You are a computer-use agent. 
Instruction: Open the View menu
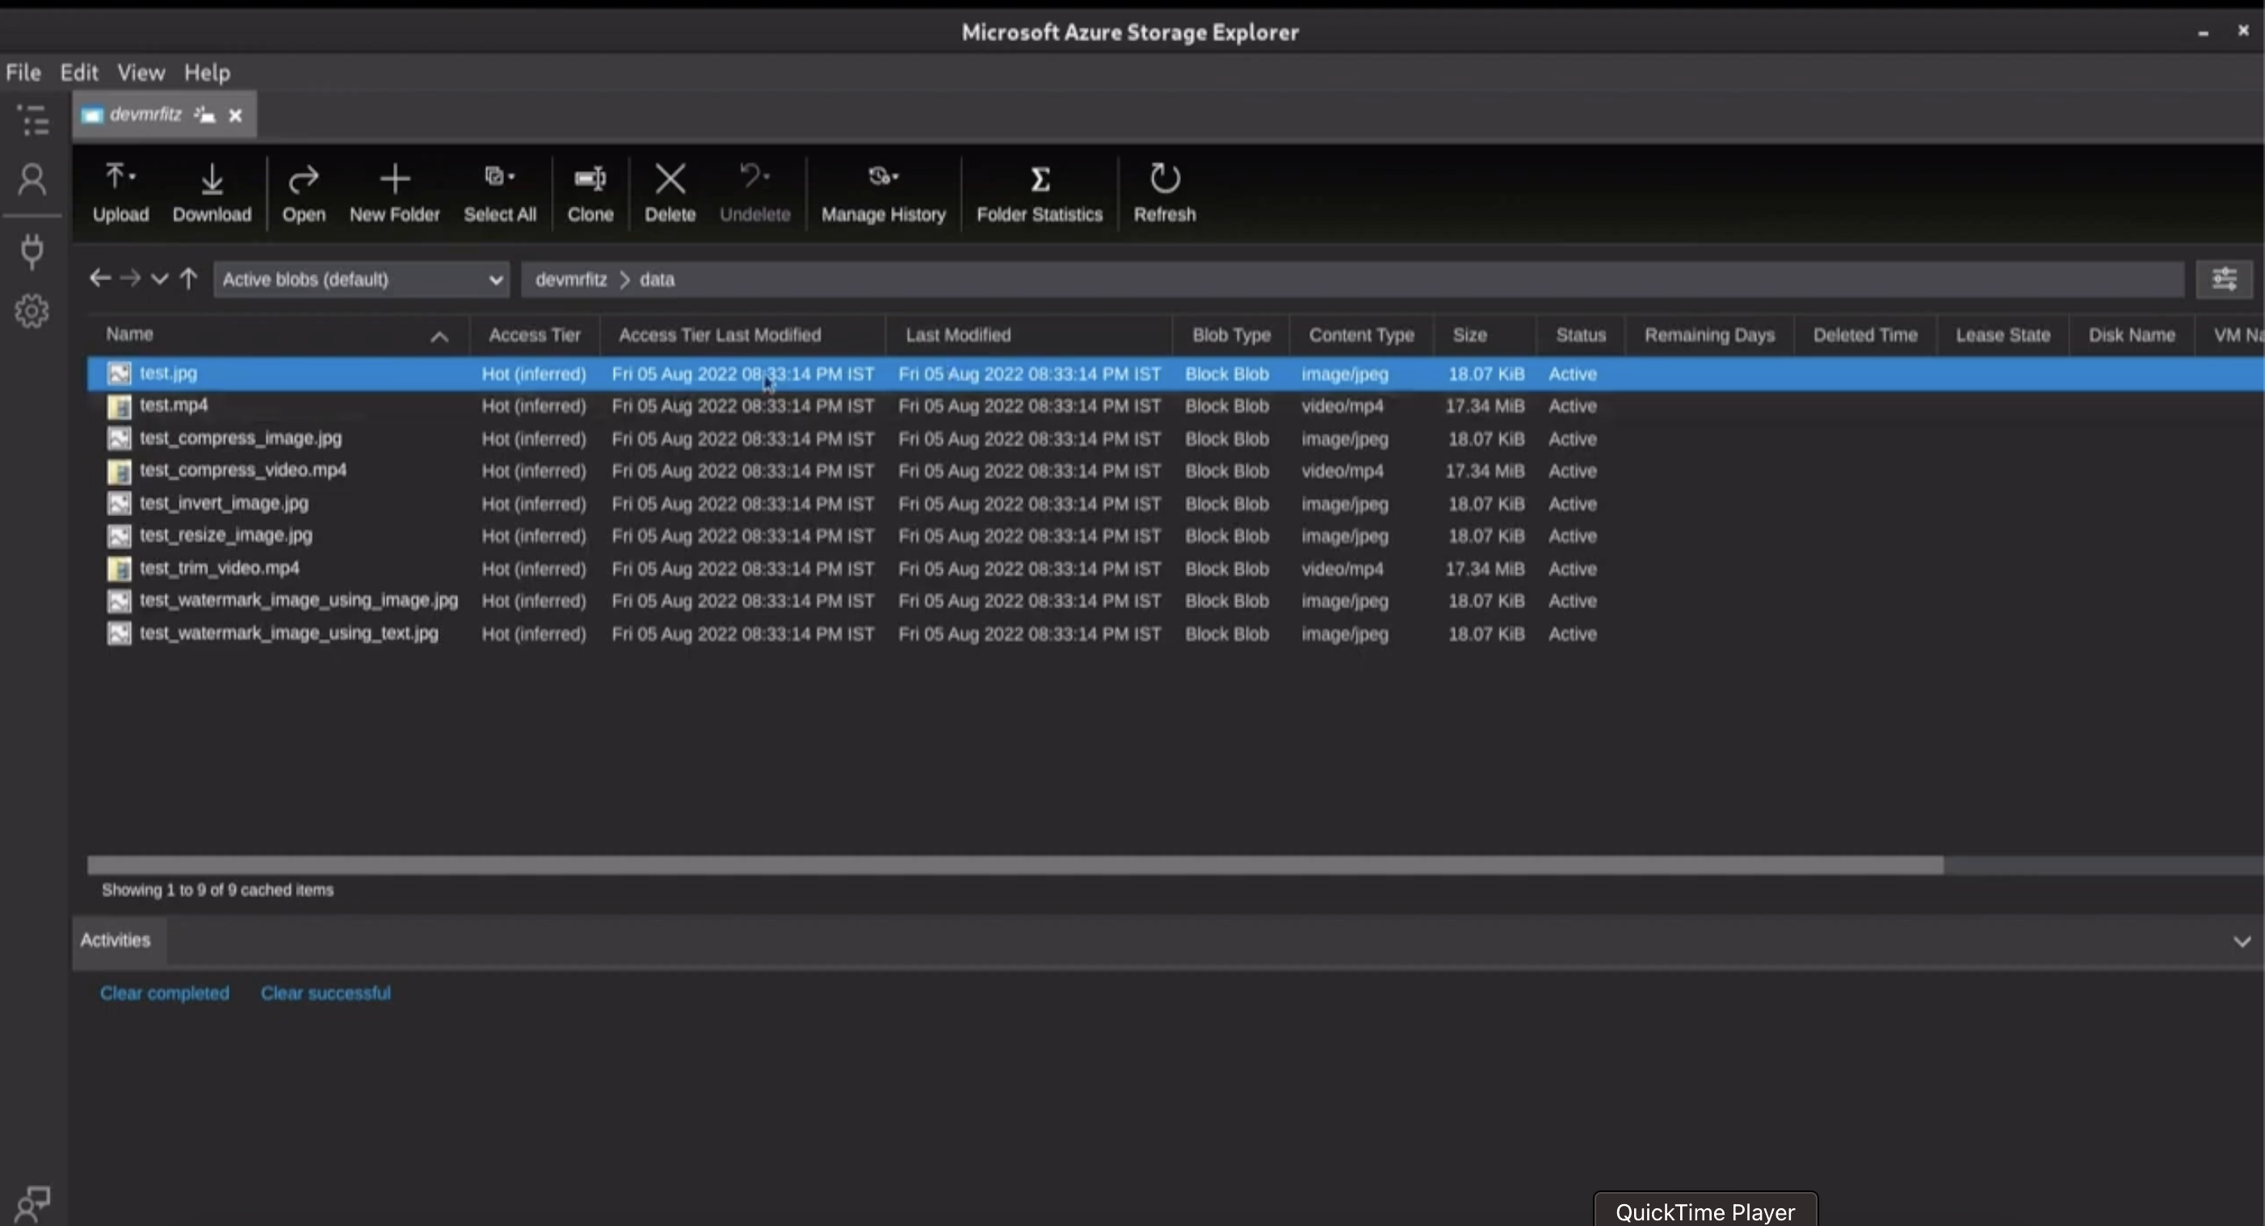point(141,72)
